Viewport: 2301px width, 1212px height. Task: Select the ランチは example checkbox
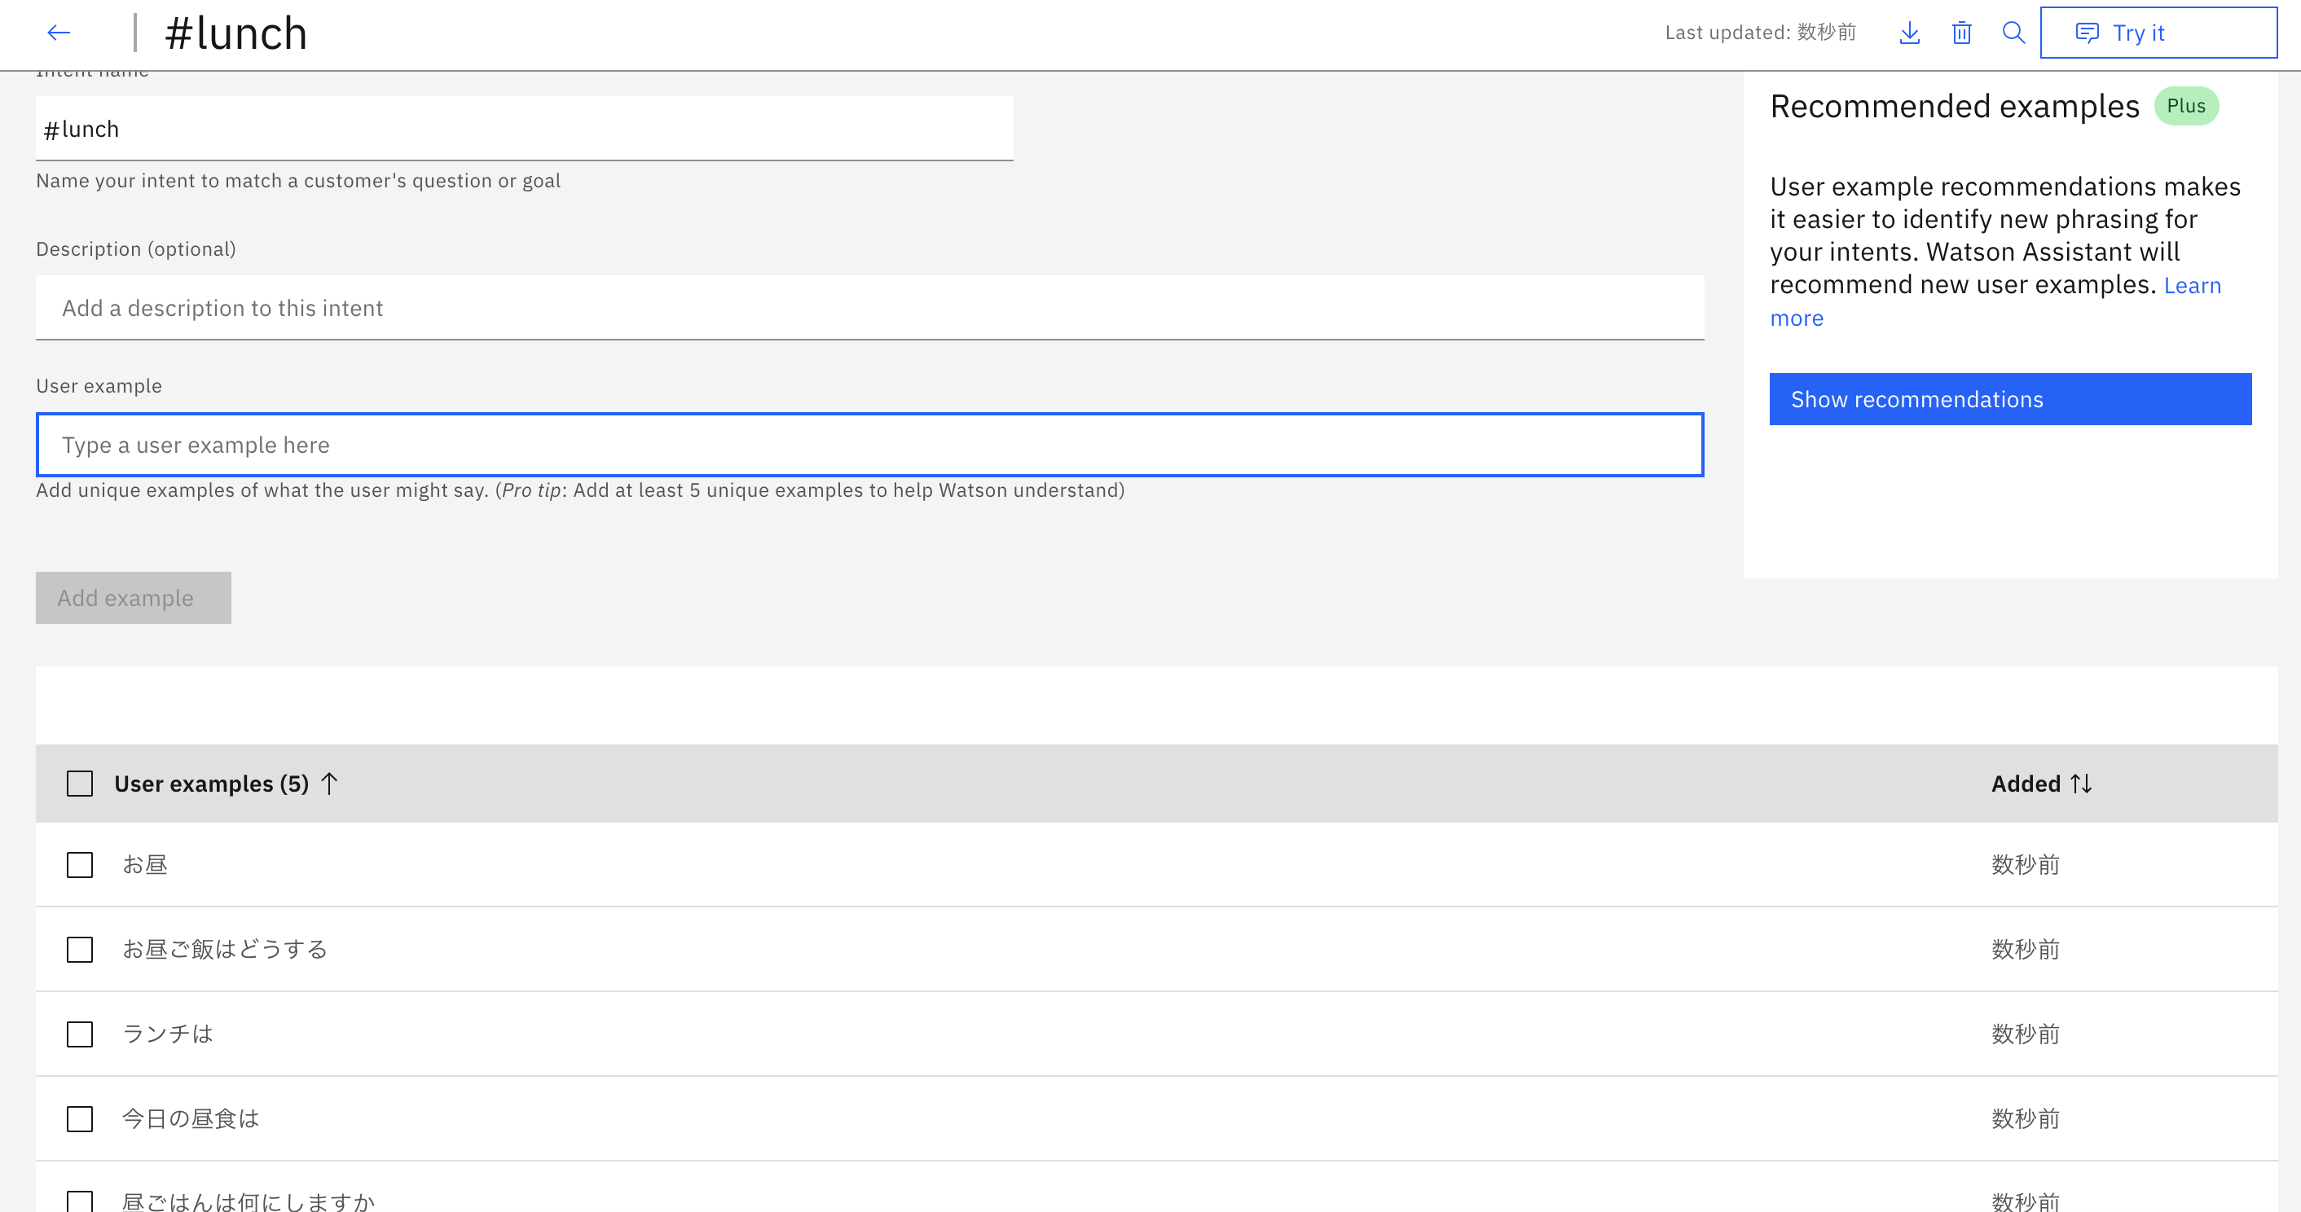[x=80, y=1034]
